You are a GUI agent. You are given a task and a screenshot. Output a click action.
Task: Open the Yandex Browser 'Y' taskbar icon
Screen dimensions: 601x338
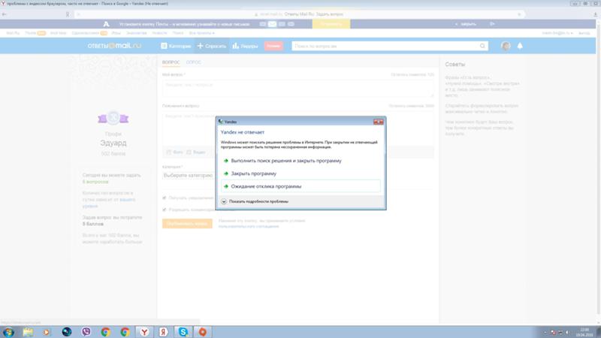pyautogui.click(x=144, y=332)
